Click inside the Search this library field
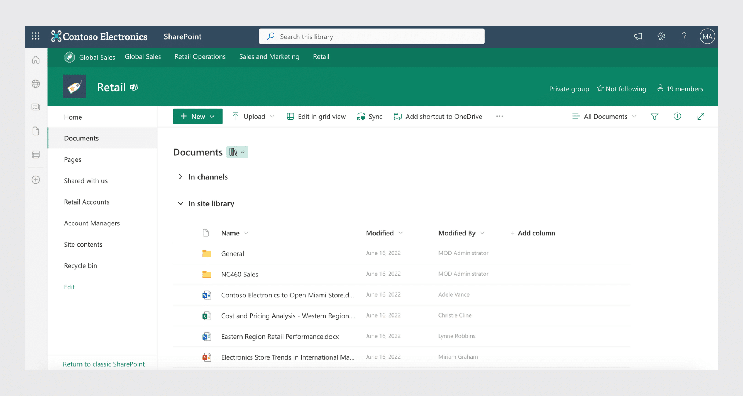The height and width of the screenshot is (396, 743). coord(371,36)
